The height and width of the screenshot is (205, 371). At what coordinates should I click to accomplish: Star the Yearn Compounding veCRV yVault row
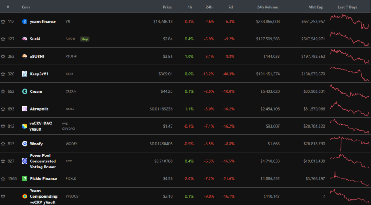pyautogui.click(x=3, y=196)
